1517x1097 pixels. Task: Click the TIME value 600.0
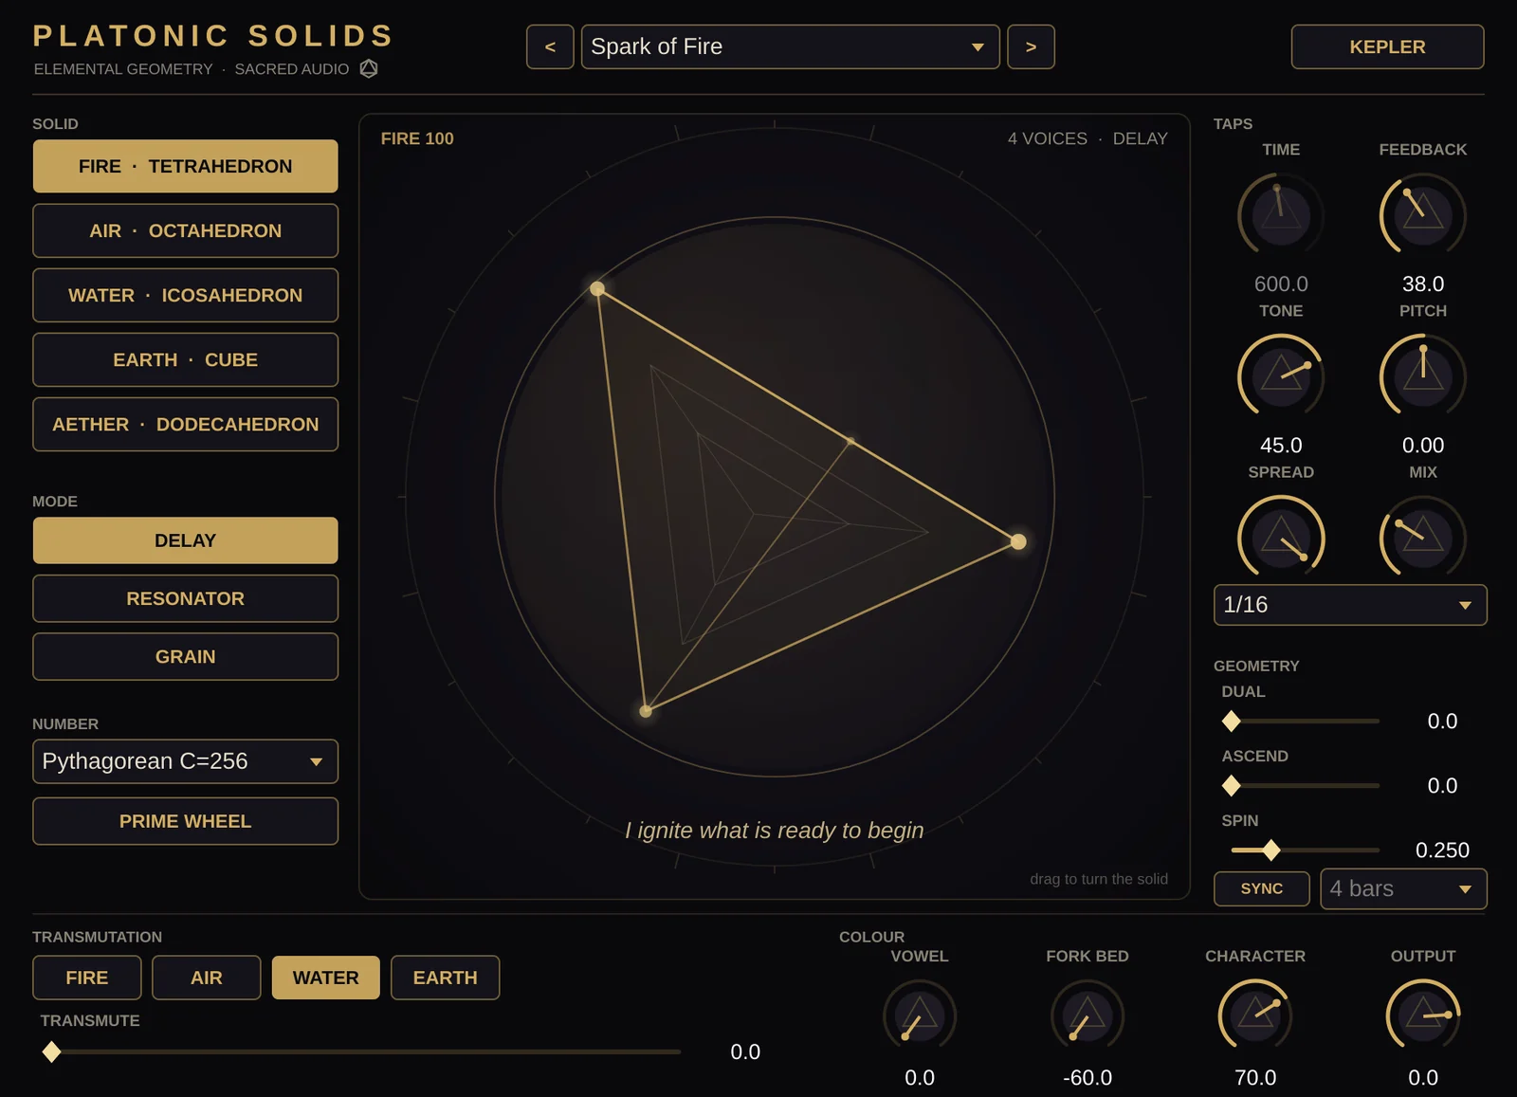click(1281, 283)
